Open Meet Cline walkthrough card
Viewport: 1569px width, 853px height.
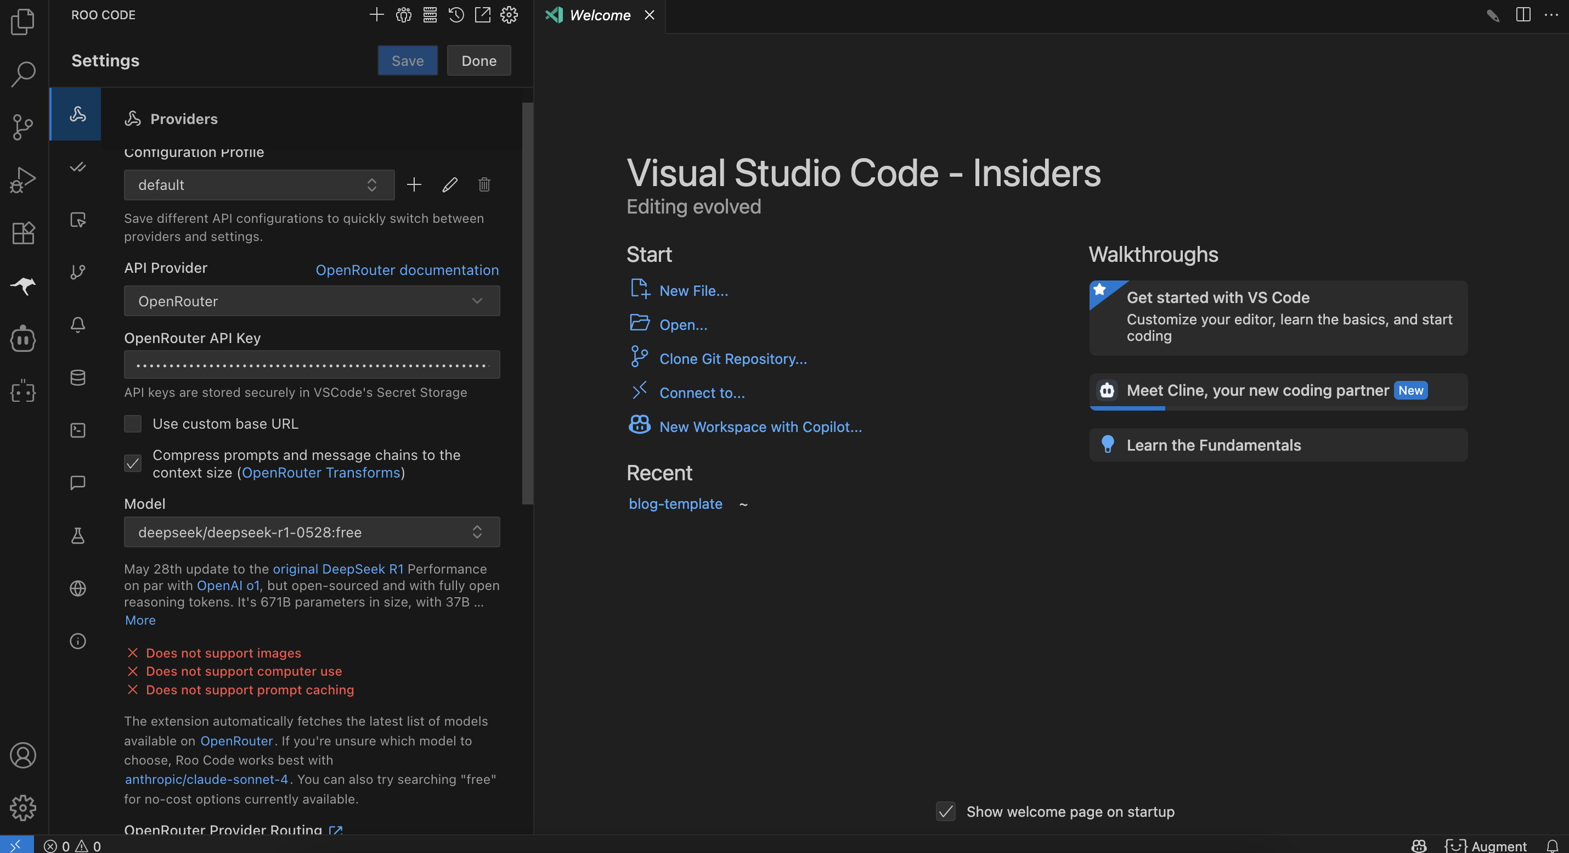(1278, 391)
